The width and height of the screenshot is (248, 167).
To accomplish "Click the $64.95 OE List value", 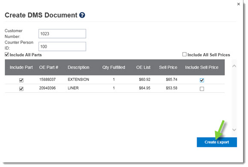I will (x=145, y=88).
